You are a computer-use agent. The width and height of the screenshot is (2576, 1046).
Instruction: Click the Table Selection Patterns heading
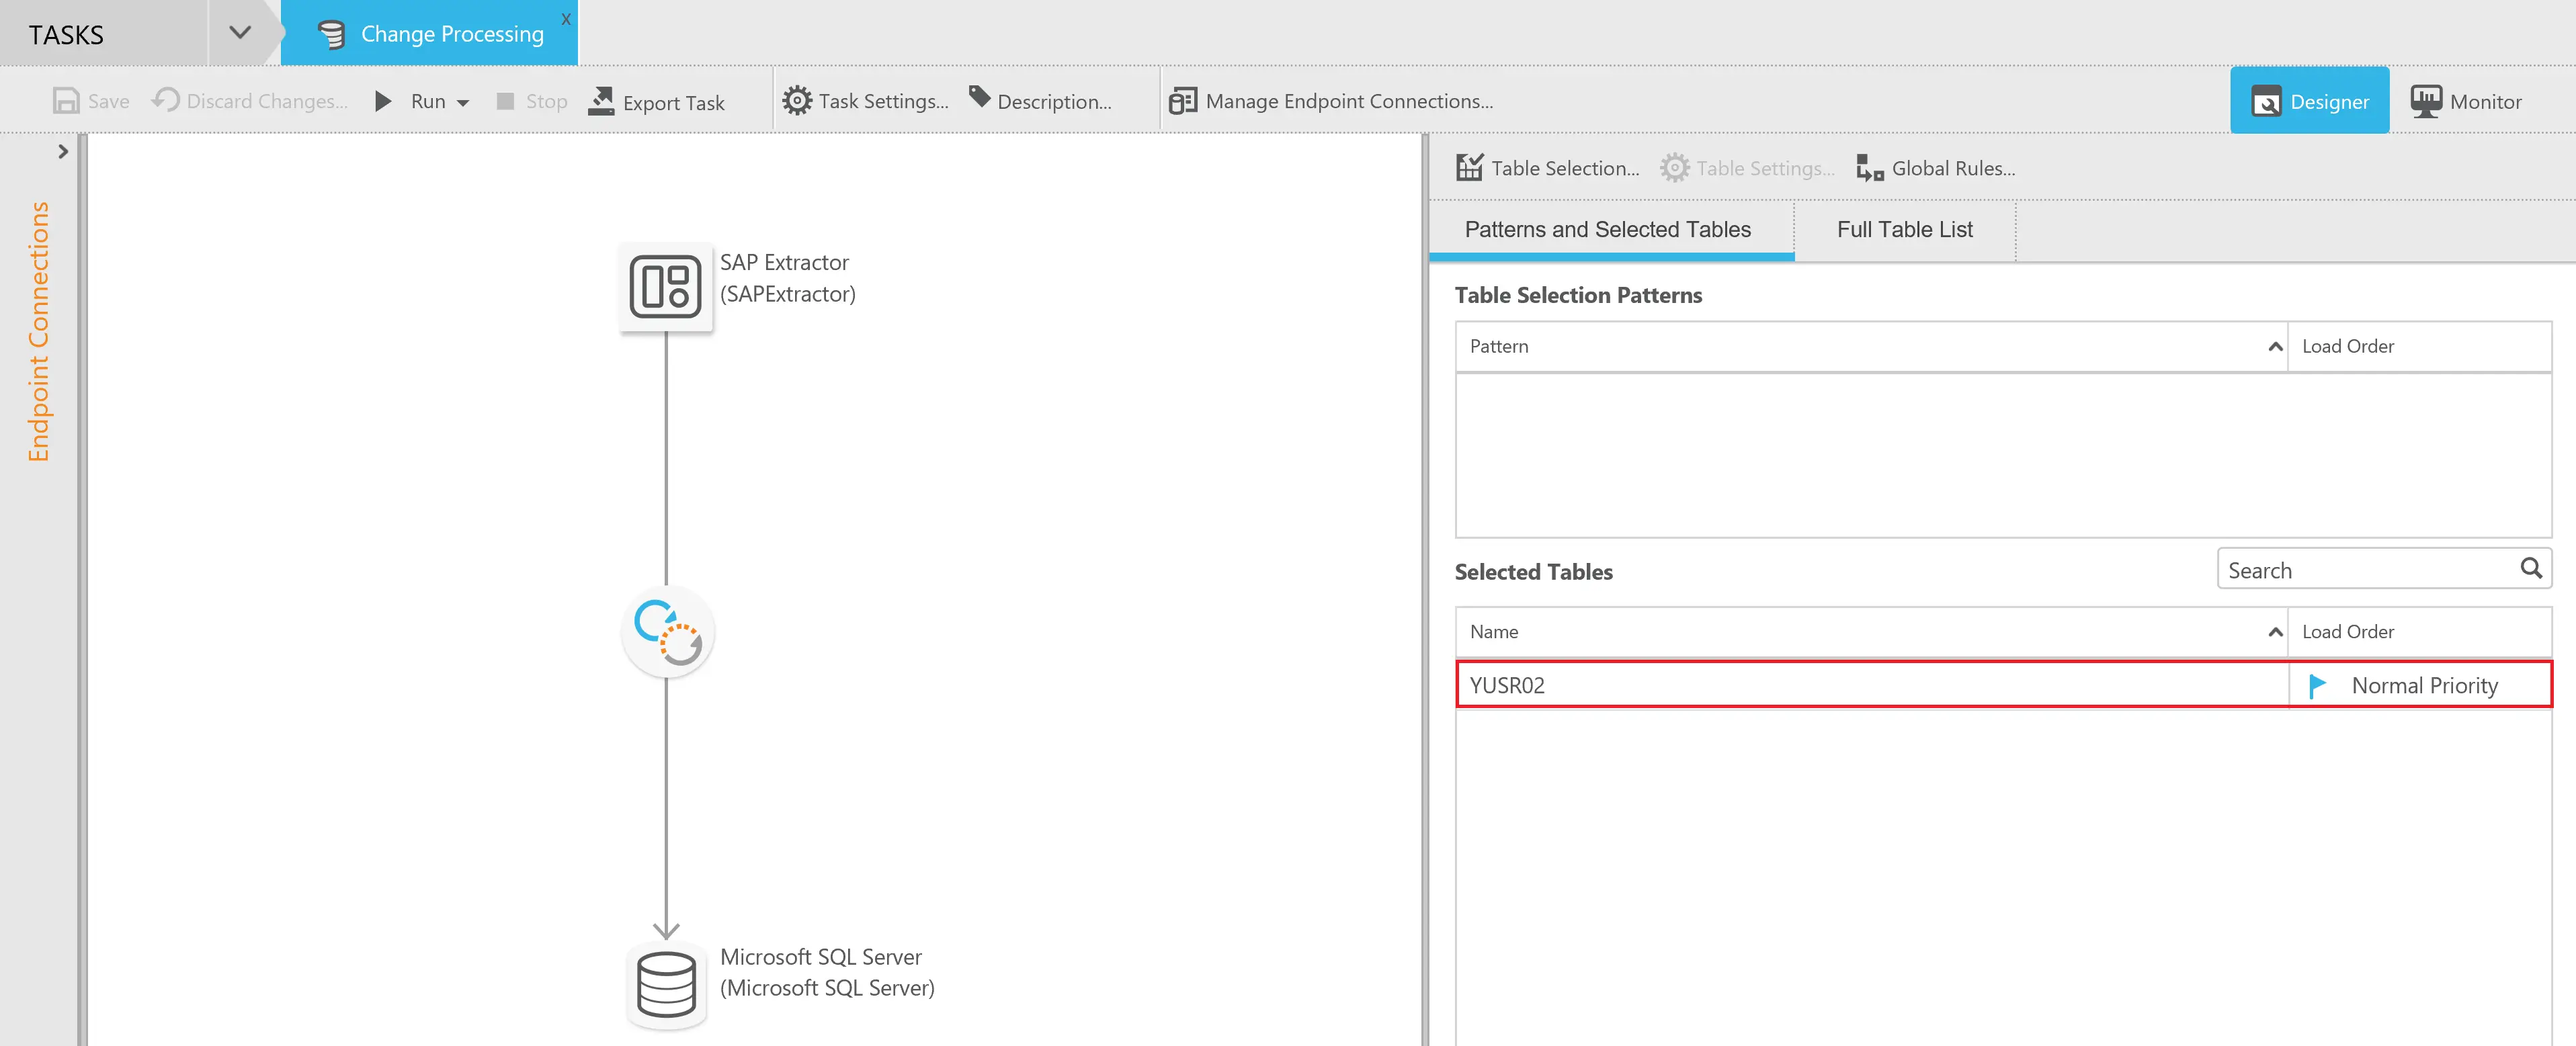pyautogui.click(x=1578, y=295)
